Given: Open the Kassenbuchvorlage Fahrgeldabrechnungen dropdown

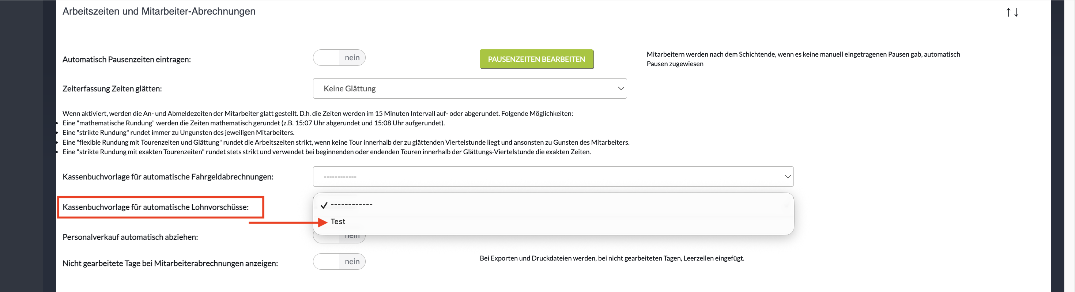Looking at the screenshot, I should pos(552,177).
